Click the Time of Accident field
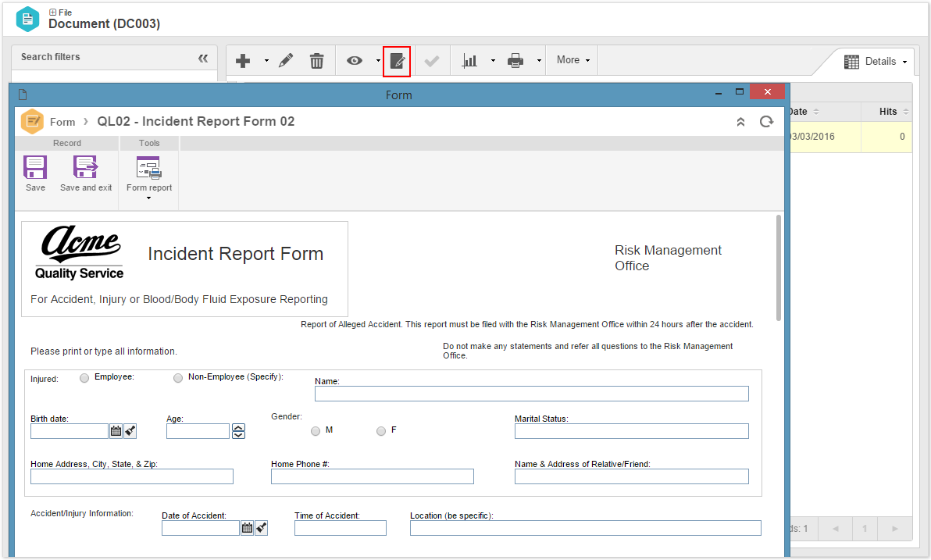Screen dimensions: 931x560 (x=341, y=528)
